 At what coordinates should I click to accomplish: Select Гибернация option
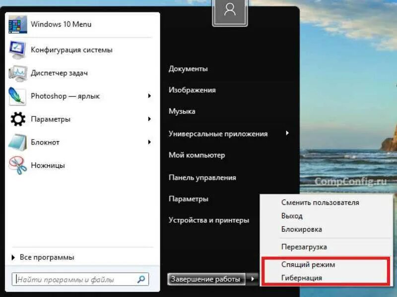pyautogui.click(x=302, y=278)
